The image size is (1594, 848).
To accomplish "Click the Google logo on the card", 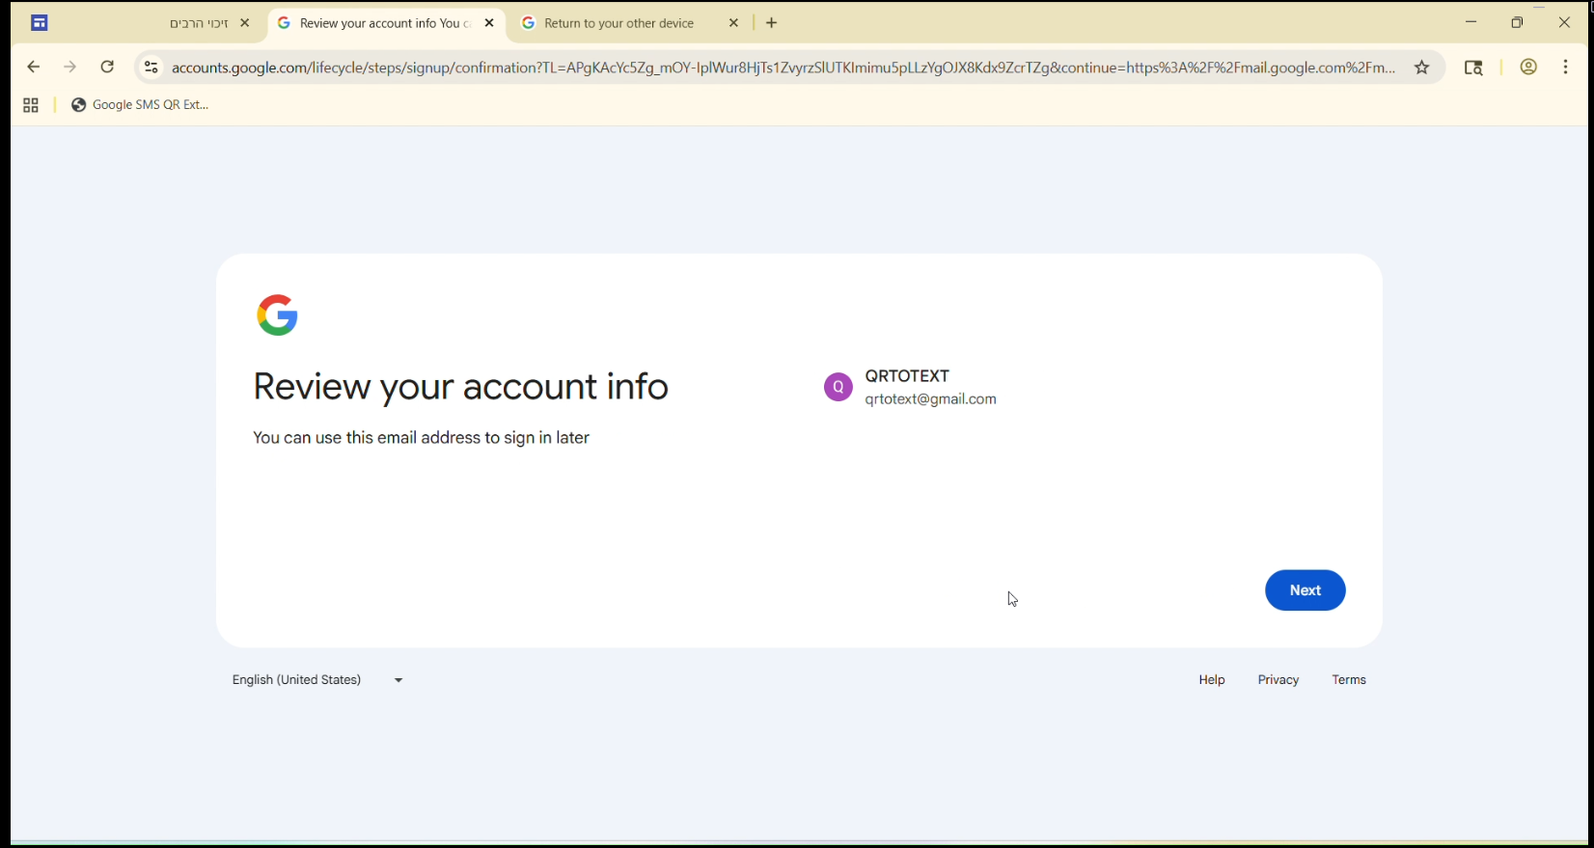I will pyautogui.click(x=278, y=315).
